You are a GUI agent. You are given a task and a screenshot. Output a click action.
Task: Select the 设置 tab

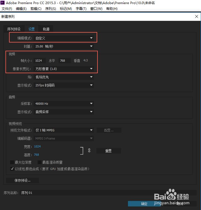(x=32, y=29)
